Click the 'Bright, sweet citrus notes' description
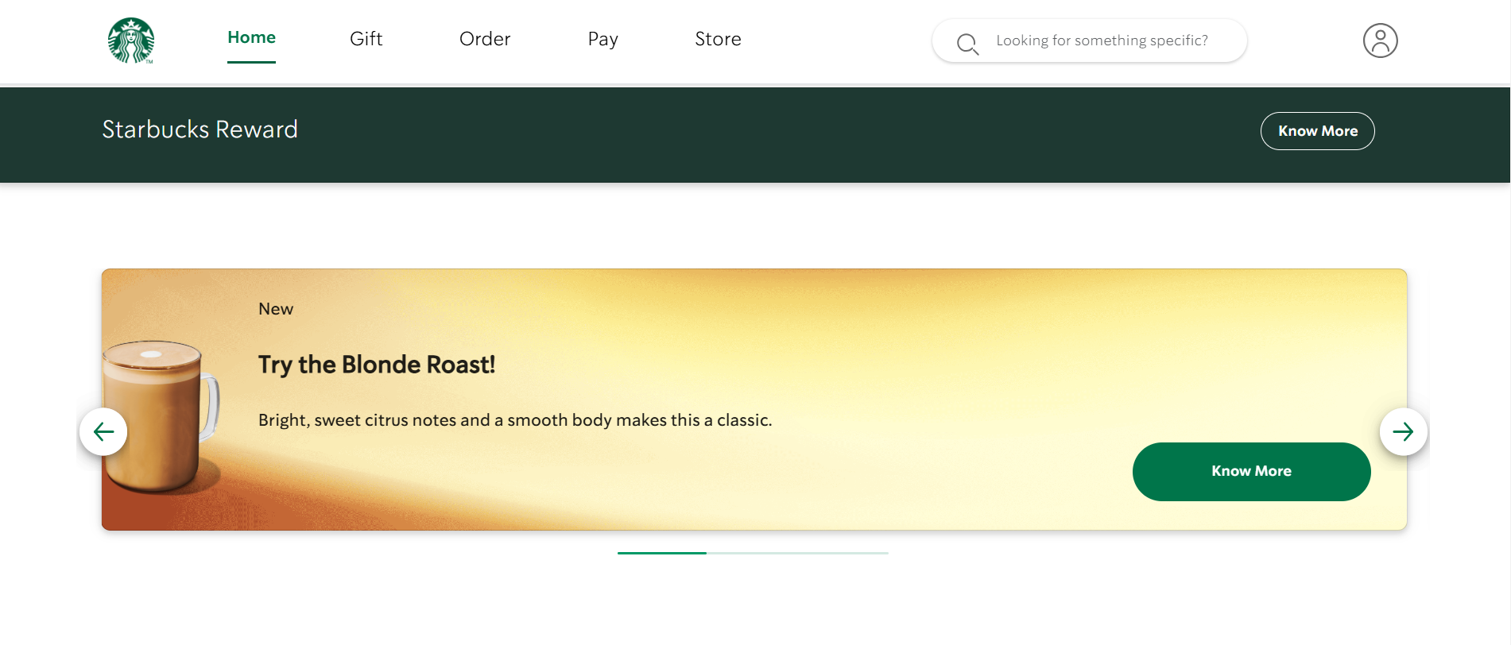The width and height of the screenshot is (1511, 645). point(515,420)
